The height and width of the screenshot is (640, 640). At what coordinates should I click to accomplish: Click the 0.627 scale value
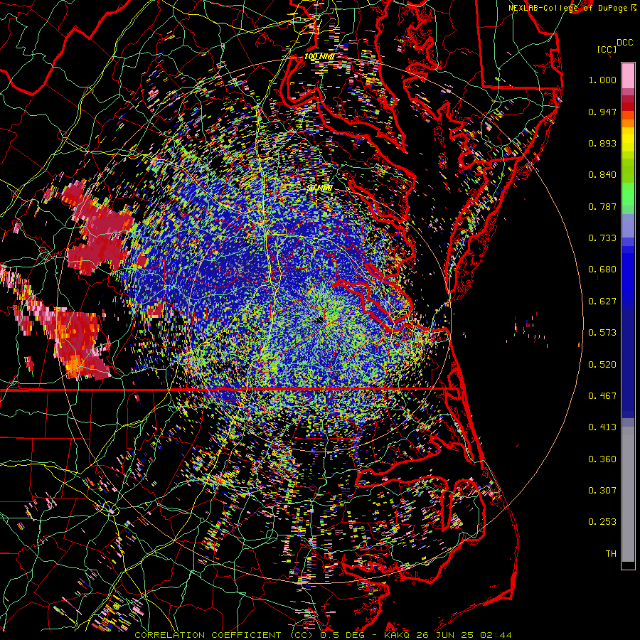602,302
